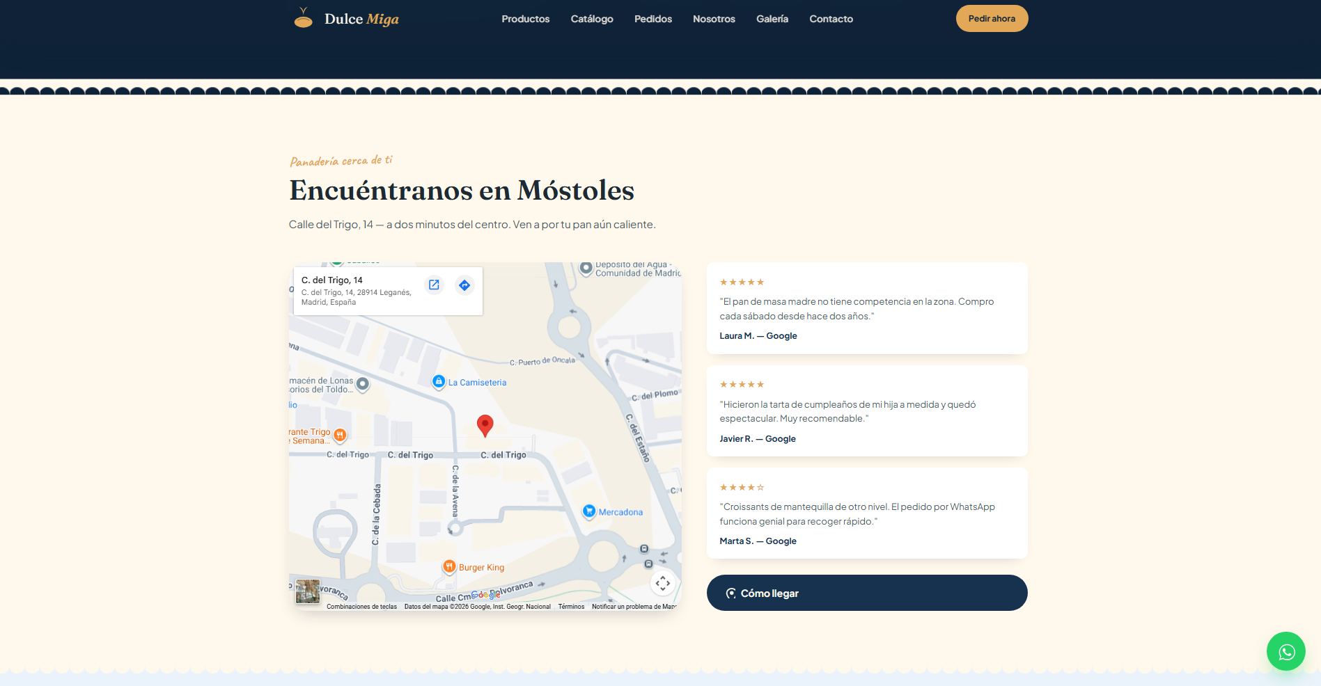
Task: Click the map data attribution text
Action: coord(478,607)
